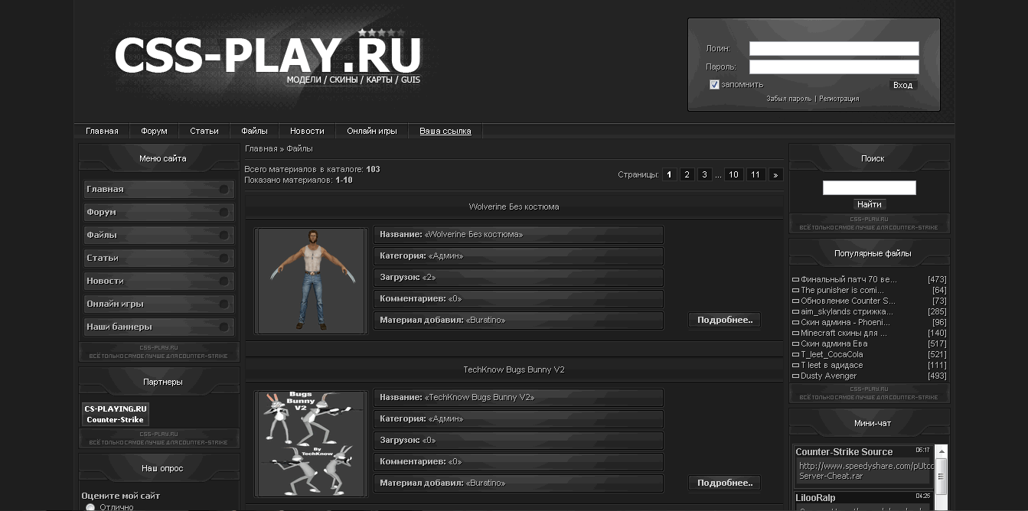Click the Главная breadcrumb link
The image size is (1028, 511).
click(261, 148)
